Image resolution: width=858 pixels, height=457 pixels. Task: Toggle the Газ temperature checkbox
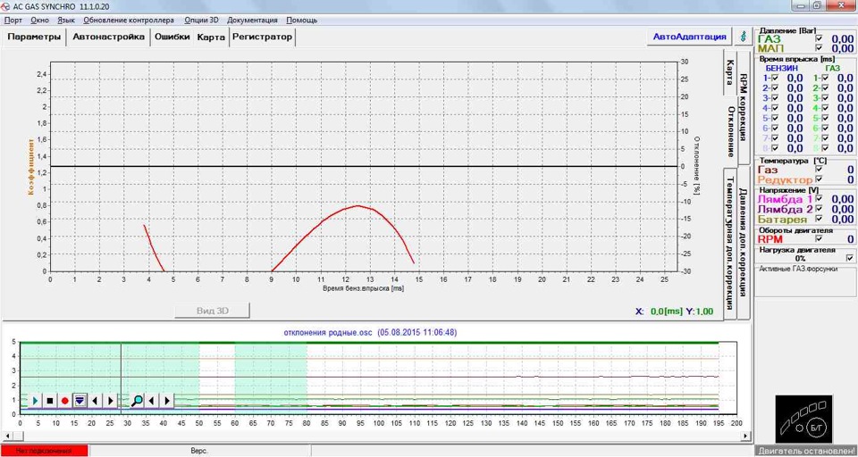(x=820, y=170)
